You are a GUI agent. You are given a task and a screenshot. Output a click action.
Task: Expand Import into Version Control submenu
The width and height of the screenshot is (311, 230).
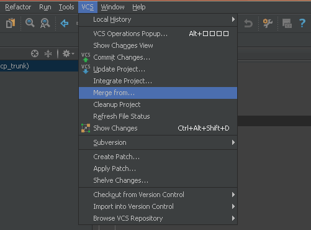click(x=158, y=206)
